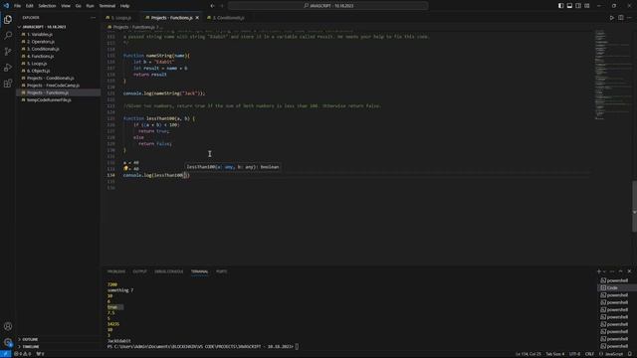Open the Go menu

pos(78,6)
